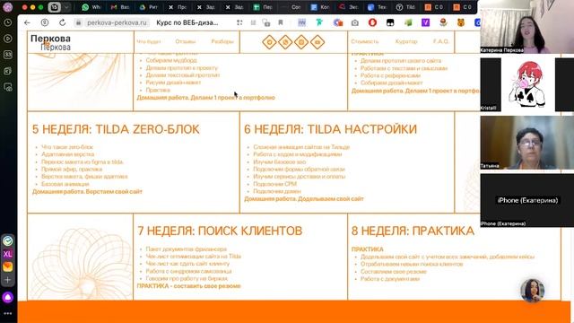
Task: Click the sidebar icon labeled 33
Action: coord(8,55)
